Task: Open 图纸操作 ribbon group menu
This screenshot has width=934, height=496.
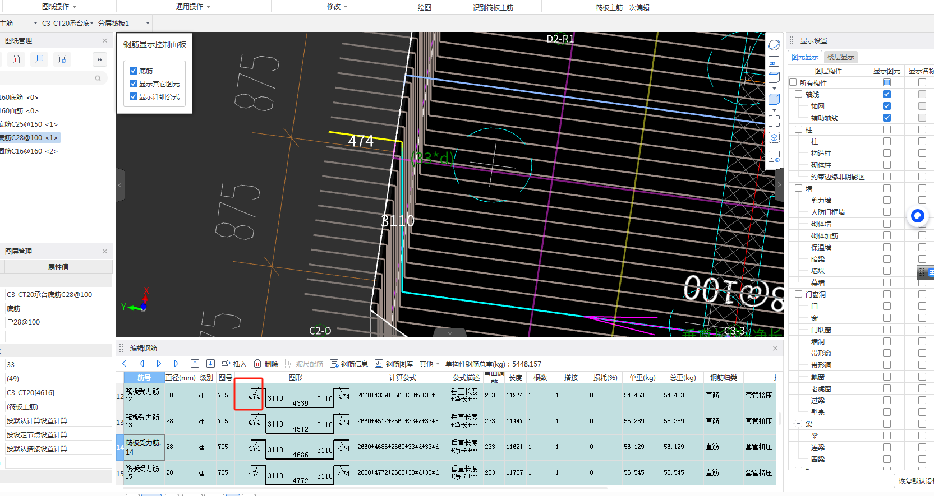Action: click(x=59, y=7)
